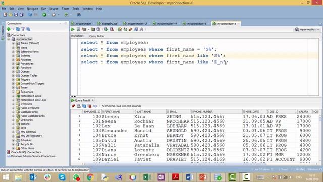The width and height of the screenshot is (323, 182).
Task: Select Materialized Views in the tree
Action: click(x=31, y=96)
